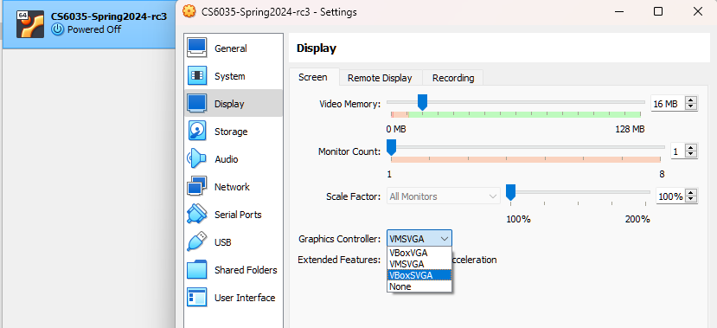717x328 pixels.
Task: Increase video memory with up stepper arrow
Action: click(x=691, y=100)
